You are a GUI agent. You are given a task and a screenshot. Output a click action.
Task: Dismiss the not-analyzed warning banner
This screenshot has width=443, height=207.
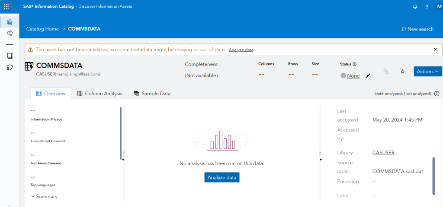[x=436, y=50]
